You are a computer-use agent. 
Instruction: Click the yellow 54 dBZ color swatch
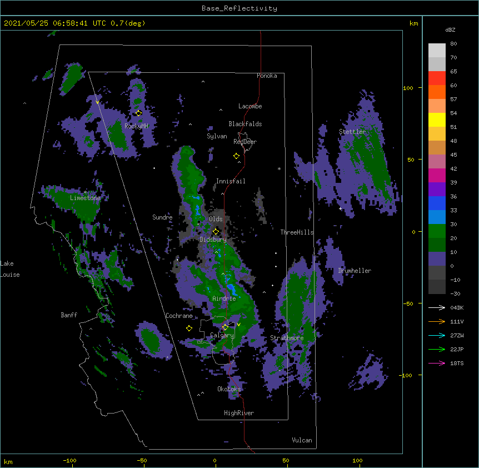(x=437, y=120)
